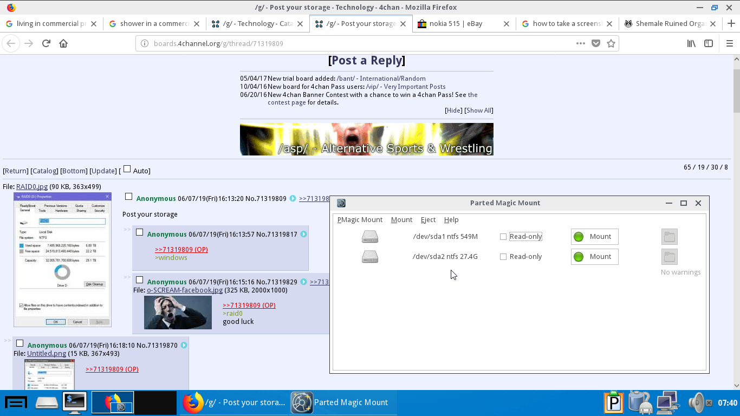Save page to Pocket
Viewport: 740px width, 416px height.
point(596,43)
